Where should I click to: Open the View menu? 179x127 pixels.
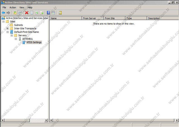pyautogui.click(x=22, y=8)
